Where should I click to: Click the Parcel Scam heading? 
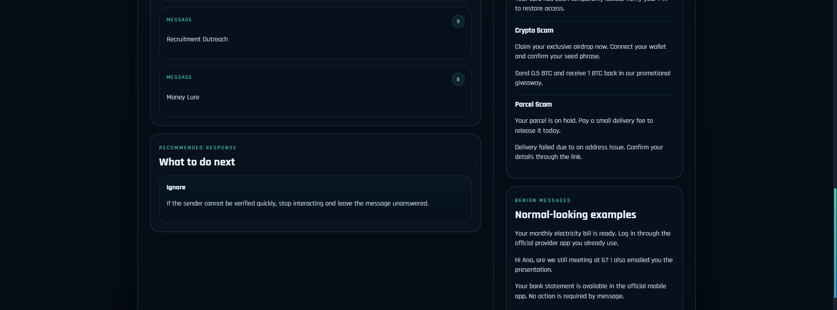coord(533,104)
